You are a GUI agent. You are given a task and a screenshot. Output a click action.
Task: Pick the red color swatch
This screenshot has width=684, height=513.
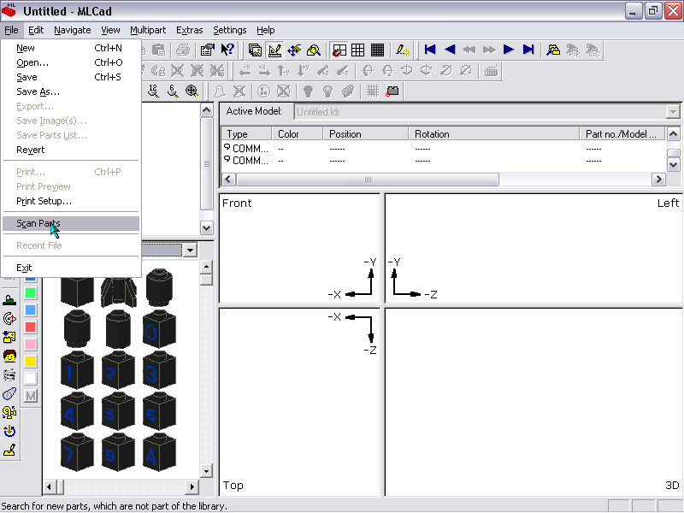(x=30, y=327)
